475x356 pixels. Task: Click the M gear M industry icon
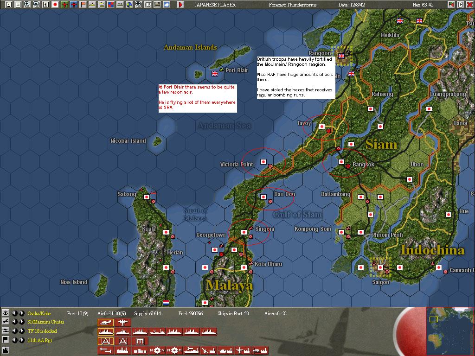[174, 350]
